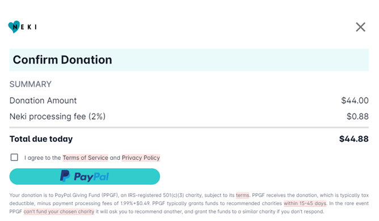Click the Total due today label

point(41,139)
